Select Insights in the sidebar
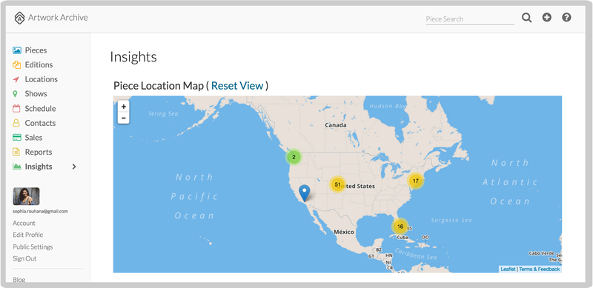 (39, 167)
